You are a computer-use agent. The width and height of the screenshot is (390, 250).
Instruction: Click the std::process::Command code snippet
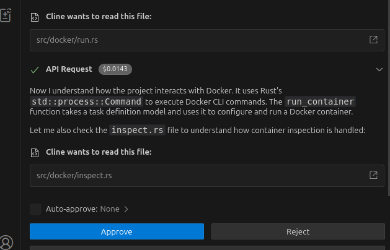pos(86,101)
